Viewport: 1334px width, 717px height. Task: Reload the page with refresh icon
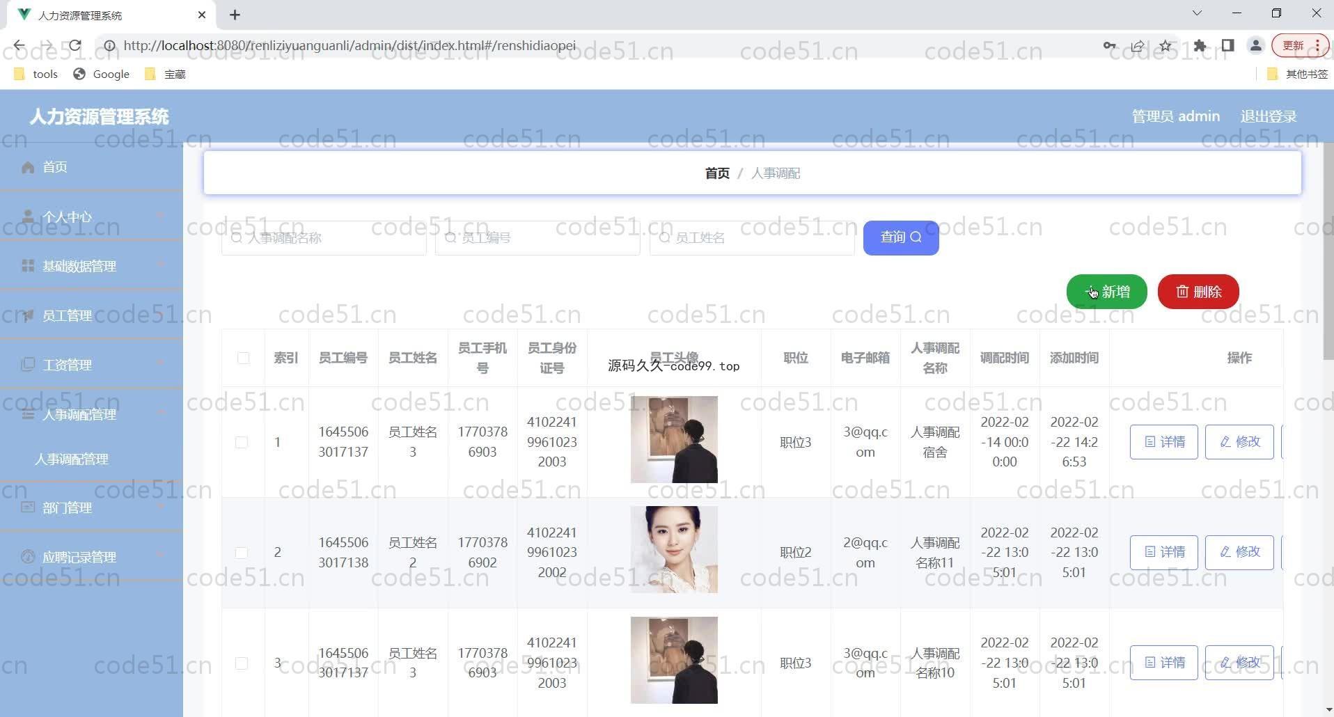(74, 46)
